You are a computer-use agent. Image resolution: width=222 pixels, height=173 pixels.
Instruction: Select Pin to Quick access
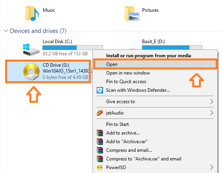pyautogui.click(x=126, y=82)
